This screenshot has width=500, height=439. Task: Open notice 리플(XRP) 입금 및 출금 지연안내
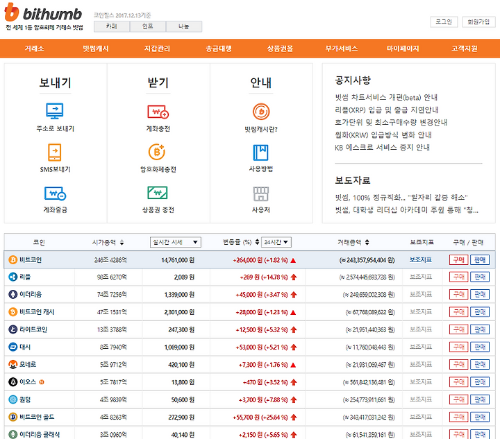pos(387,110)
